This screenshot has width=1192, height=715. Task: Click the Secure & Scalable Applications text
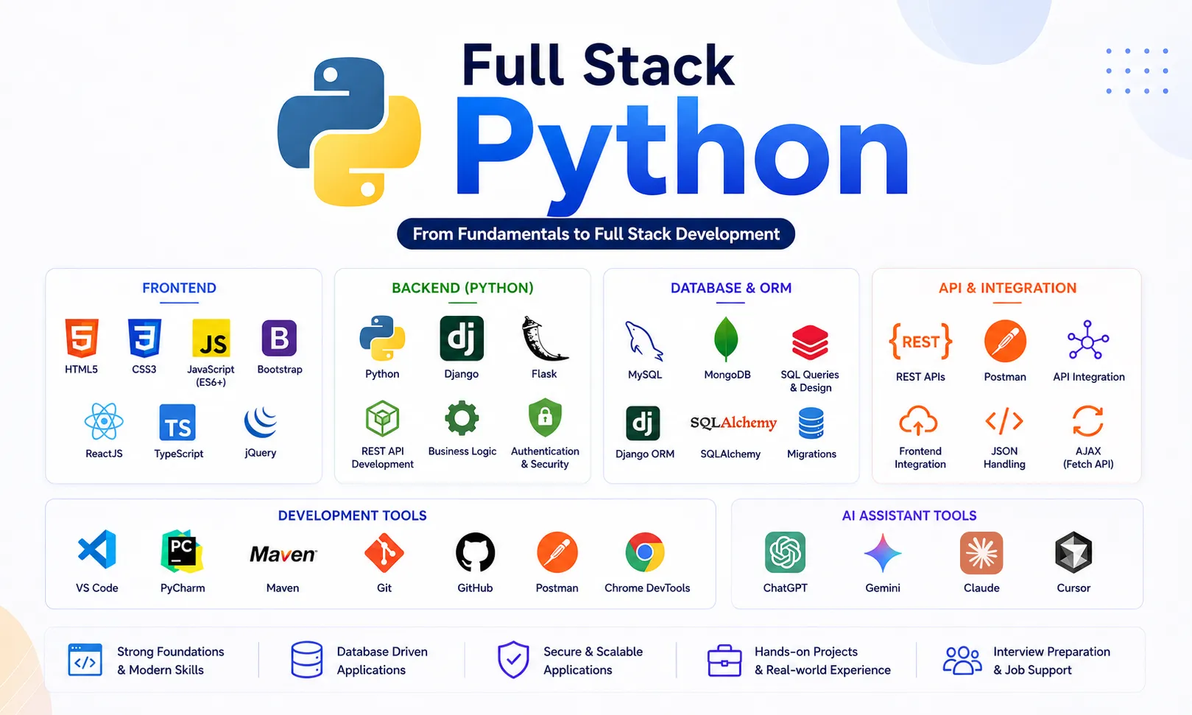(593, 661)
